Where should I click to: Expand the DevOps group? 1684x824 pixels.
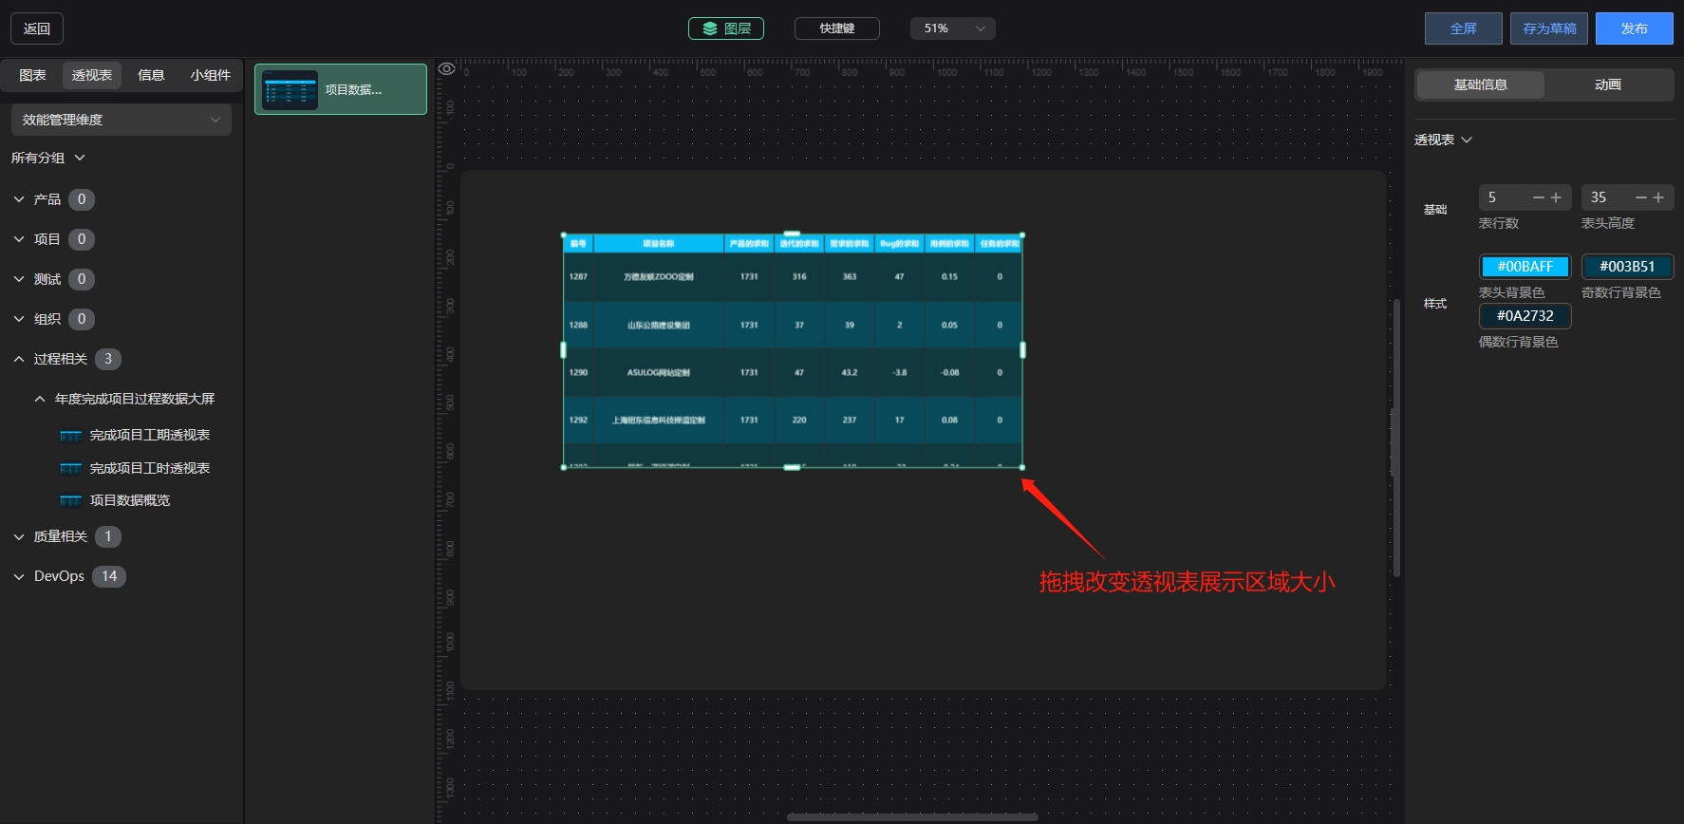19,576
